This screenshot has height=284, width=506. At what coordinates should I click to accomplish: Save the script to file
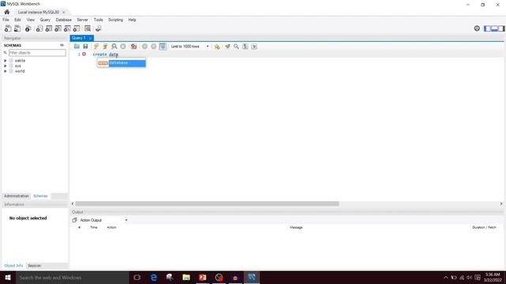point(85,47)
